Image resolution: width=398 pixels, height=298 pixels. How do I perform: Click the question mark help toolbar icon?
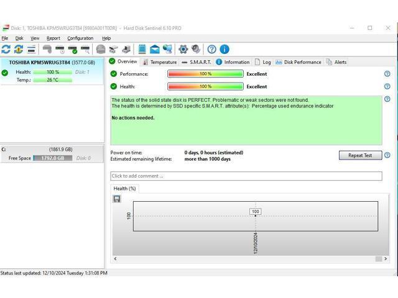click(212, 49)
